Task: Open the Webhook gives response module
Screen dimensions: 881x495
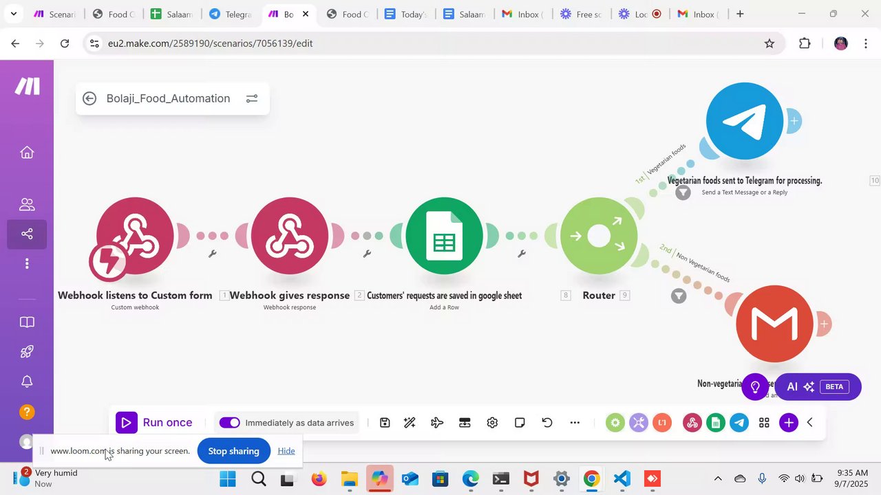Action: (x=290, y=236)
